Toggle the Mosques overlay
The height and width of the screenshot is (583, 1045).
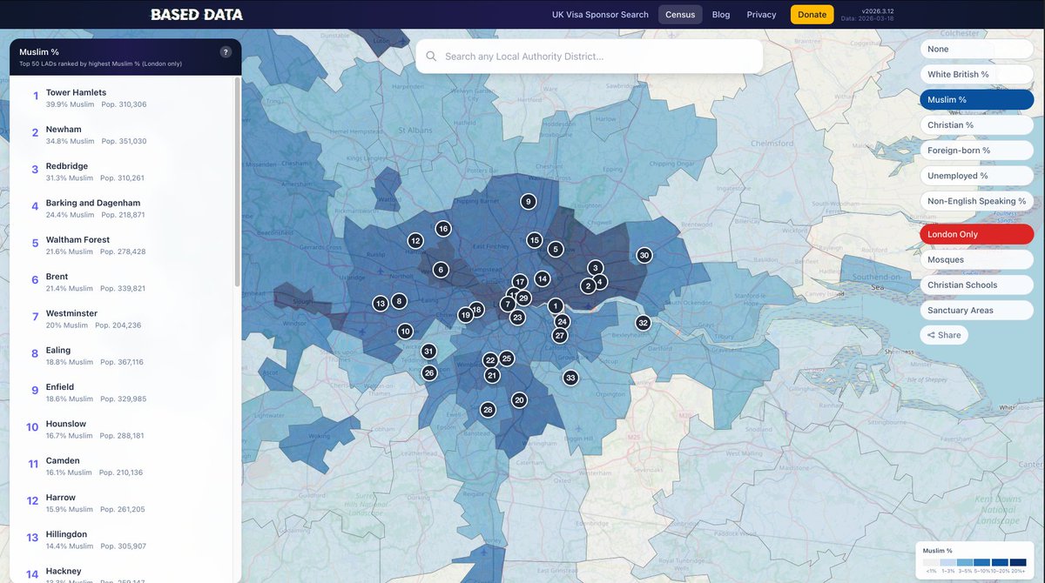pyautogui.click(x=976, y=260)
